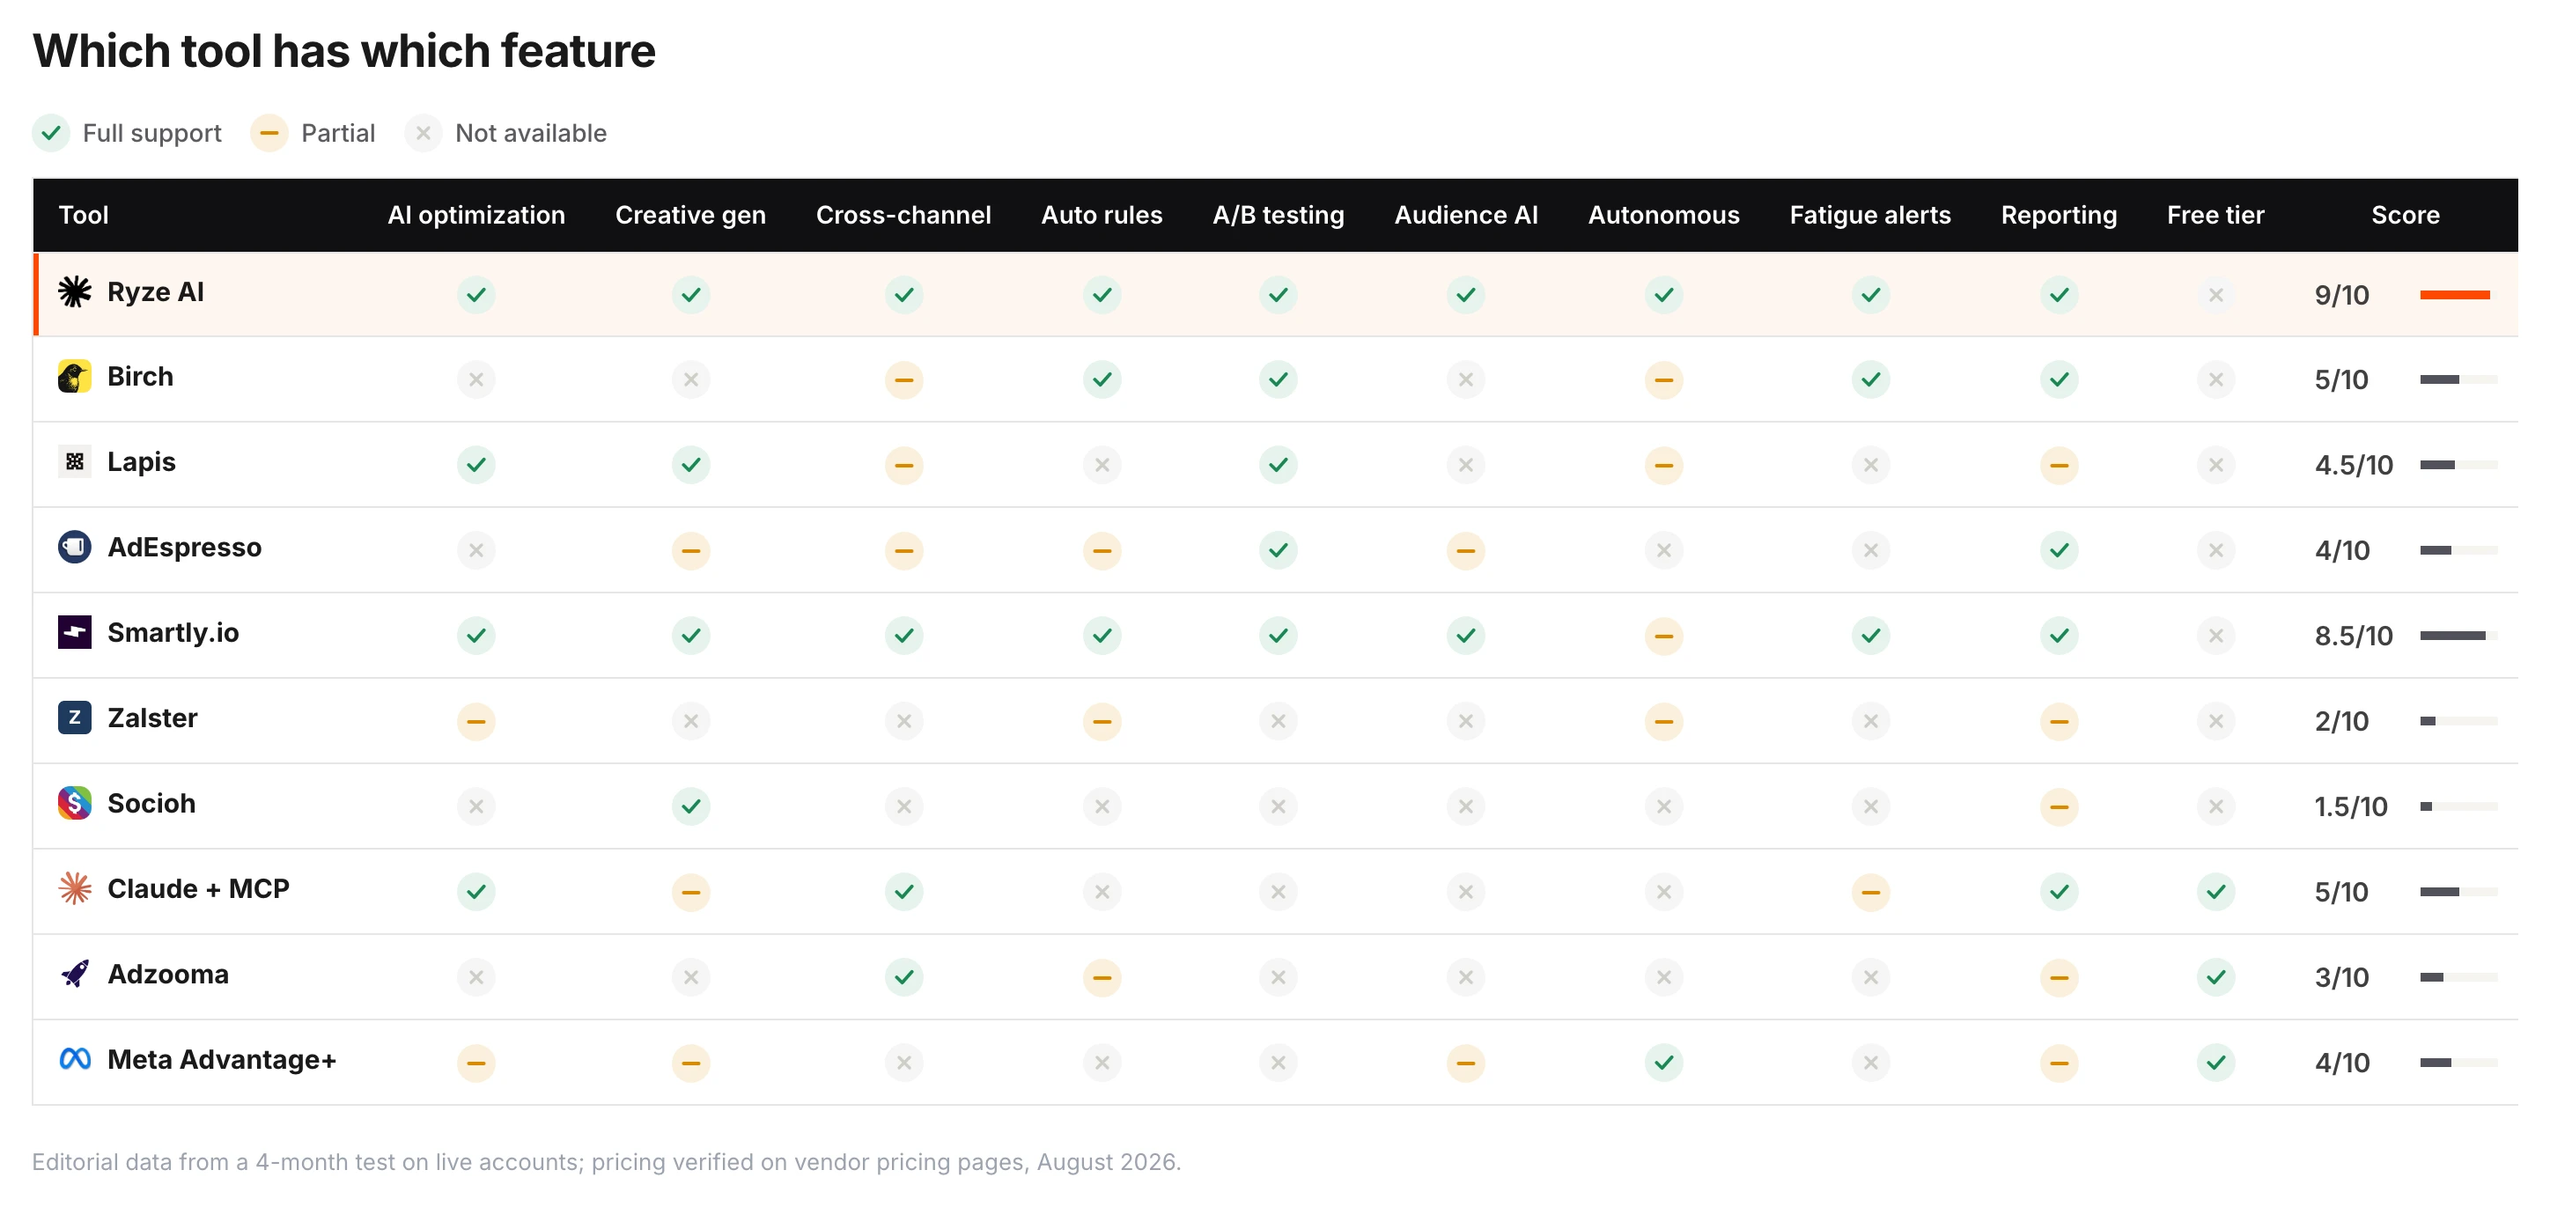
Task: Click Meta Advantage+'s Free tier check mark
Action: [2215, 1063]
